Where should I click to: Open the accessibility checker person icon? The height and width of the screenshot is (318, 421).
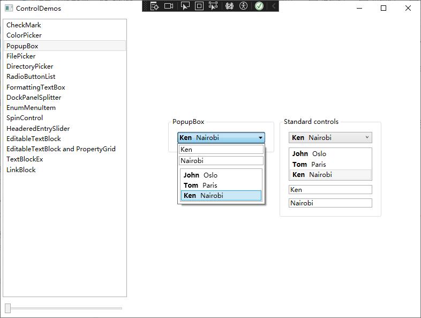point(244,6)
